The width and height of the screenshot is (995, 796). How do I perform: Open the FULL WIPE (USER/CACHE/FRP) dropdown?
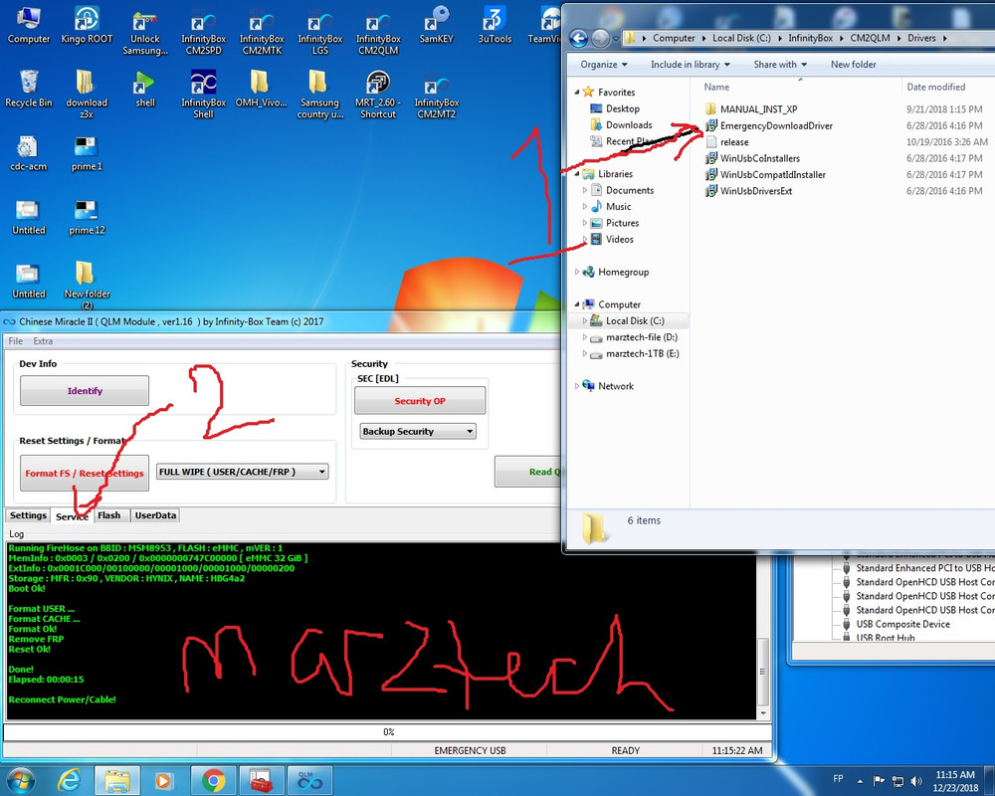[243, 472]
